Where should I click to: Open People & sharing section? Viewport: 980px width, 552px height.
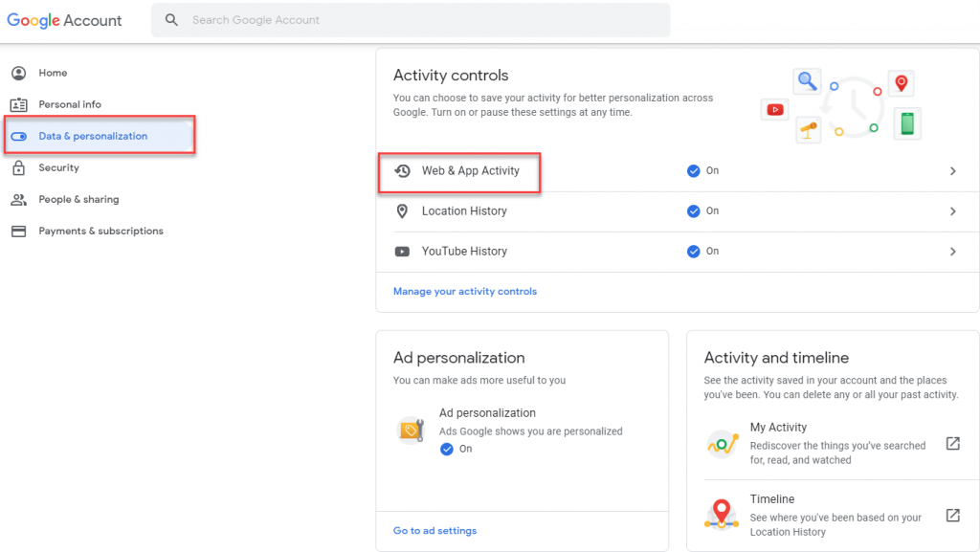pos(78,199)
